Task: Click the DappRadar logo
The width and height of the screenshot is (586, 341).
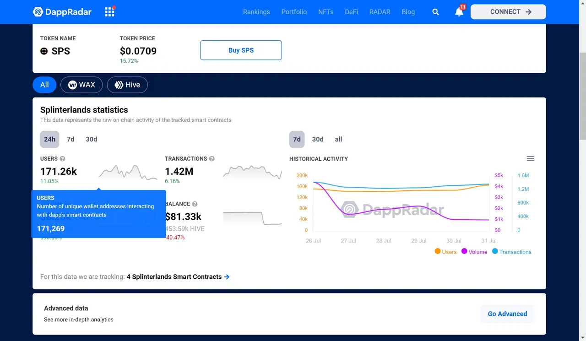Action: [x=62, y=12]
